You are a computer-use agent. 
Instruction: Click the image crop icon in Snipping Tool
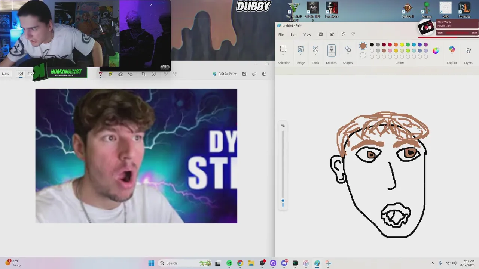144,74
